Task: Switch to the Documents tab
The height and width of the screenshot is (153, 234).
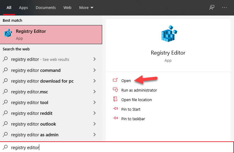Action: 46,7
